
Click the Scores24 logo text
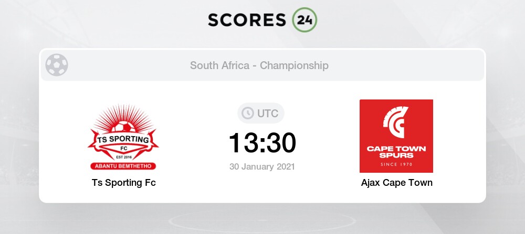pos(247,20)
